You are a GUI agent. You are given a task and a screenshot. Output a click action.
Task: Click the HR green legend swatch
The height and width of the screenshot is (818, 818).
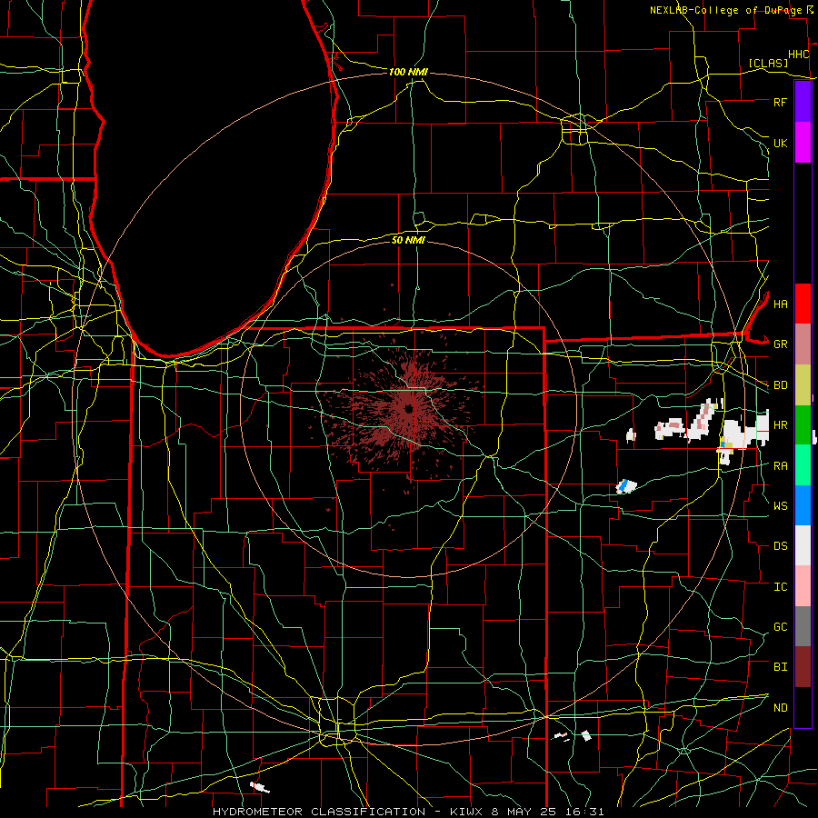point(803,424)
